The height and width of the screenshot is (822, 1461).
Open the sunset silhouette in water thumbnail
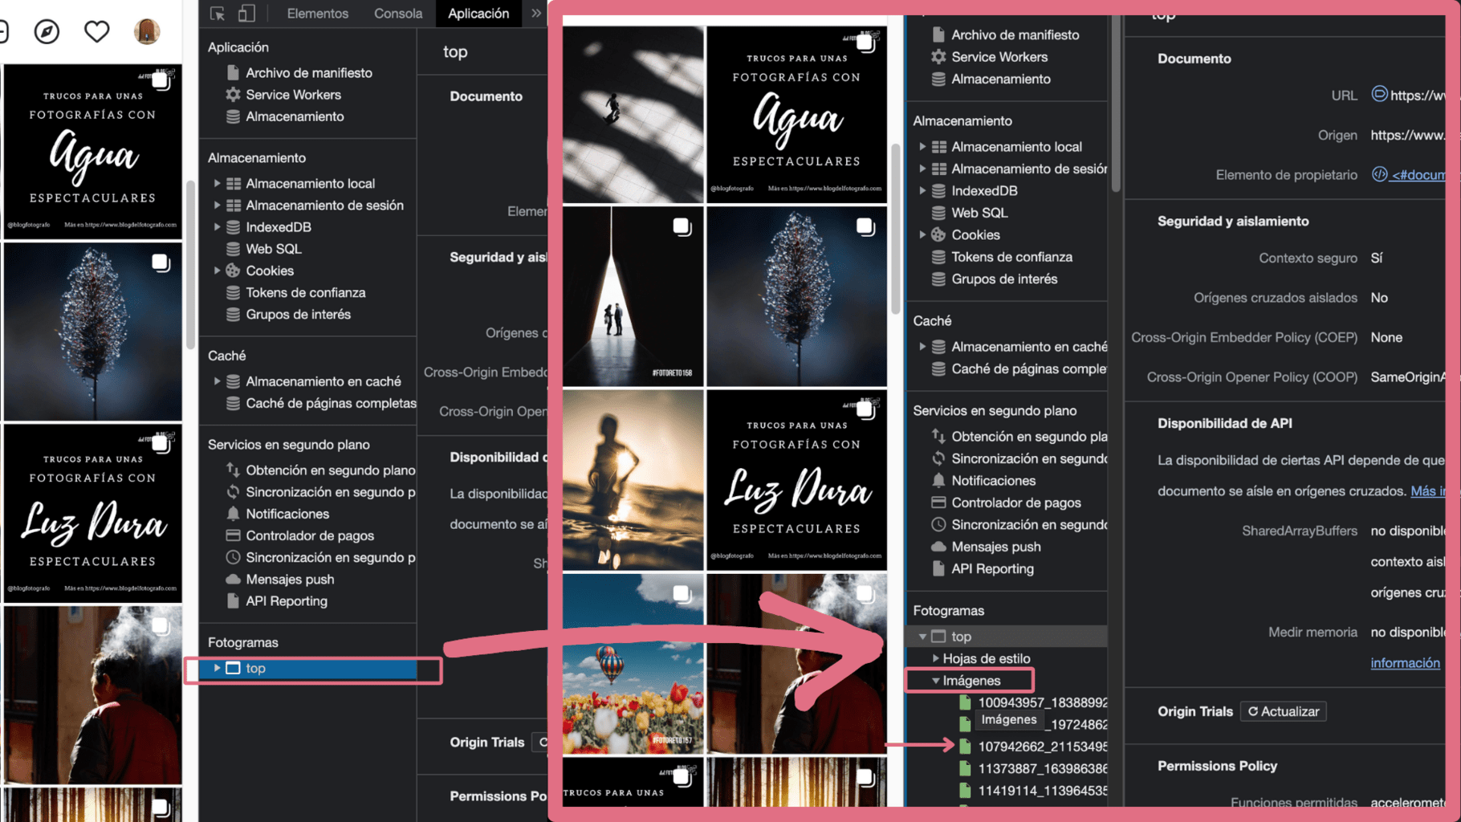tap(633, 480)
